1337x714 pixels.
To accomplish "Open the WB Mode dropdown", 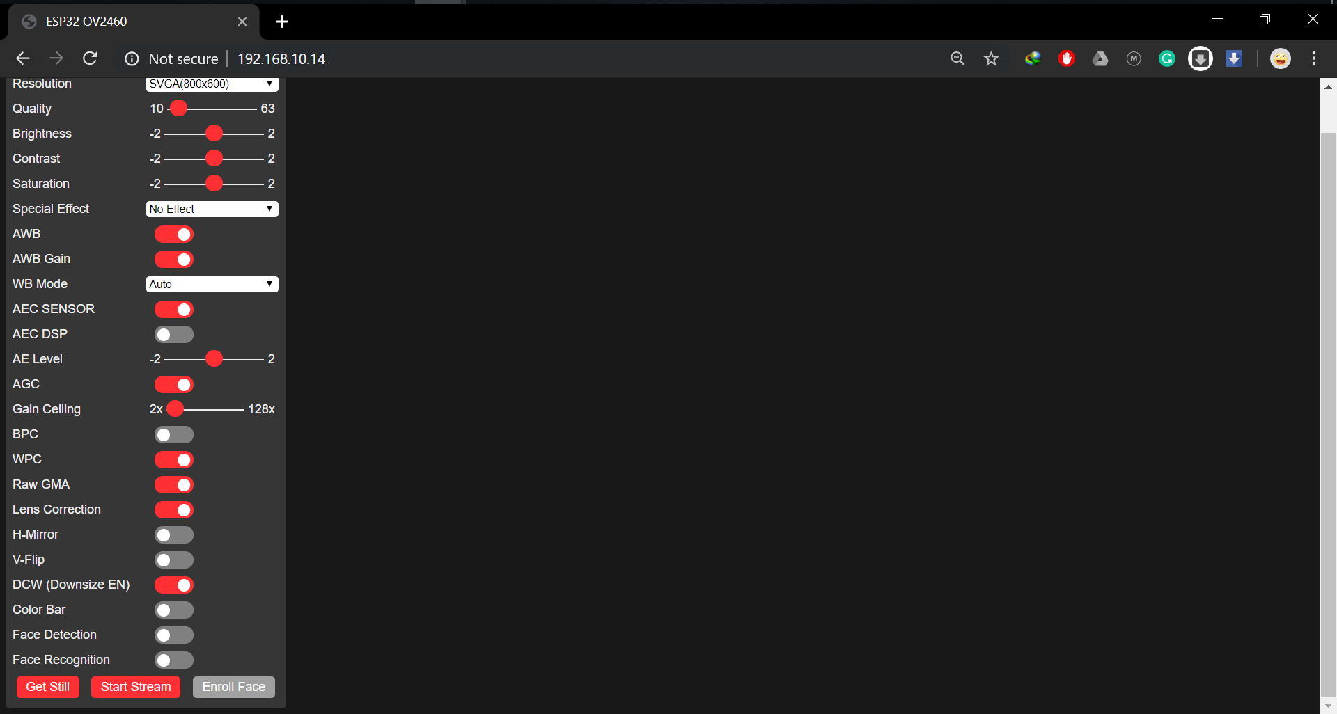I will (x=212, y=284).
